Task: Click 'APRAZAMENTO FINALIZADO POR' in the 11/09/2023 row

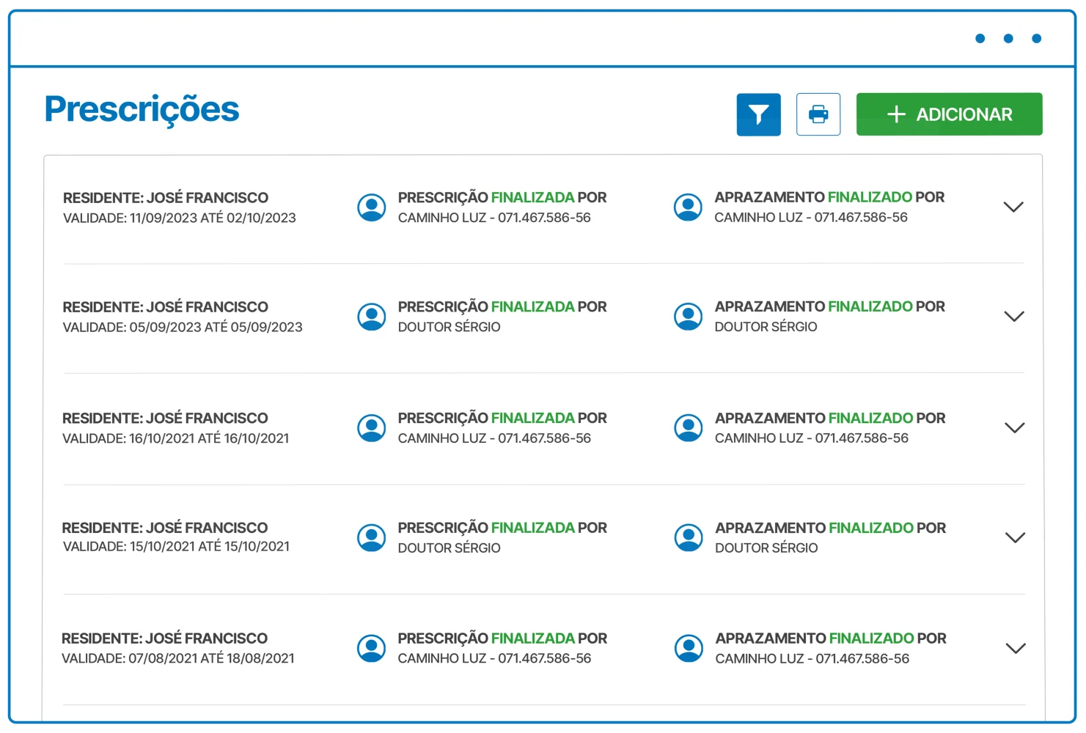Action: [829, 197]
